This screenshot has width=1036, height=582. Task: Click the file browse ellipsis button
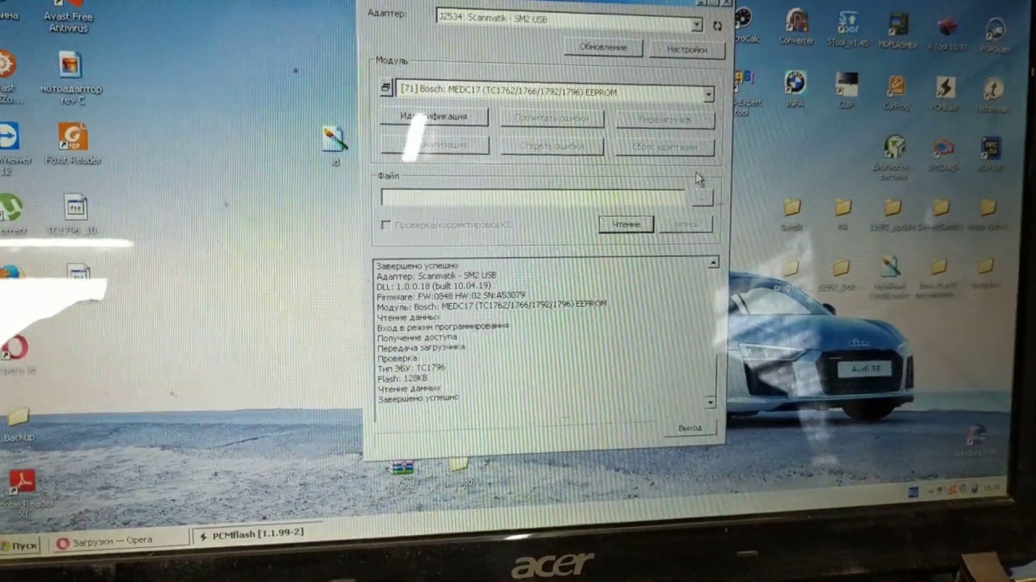(x=702, y=198)
